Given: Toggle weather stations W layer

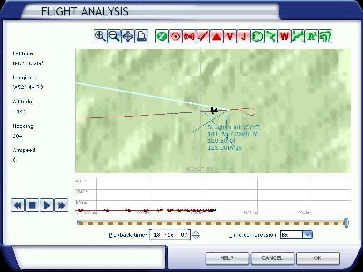Looking at the screenshot, I should point(285,36).
